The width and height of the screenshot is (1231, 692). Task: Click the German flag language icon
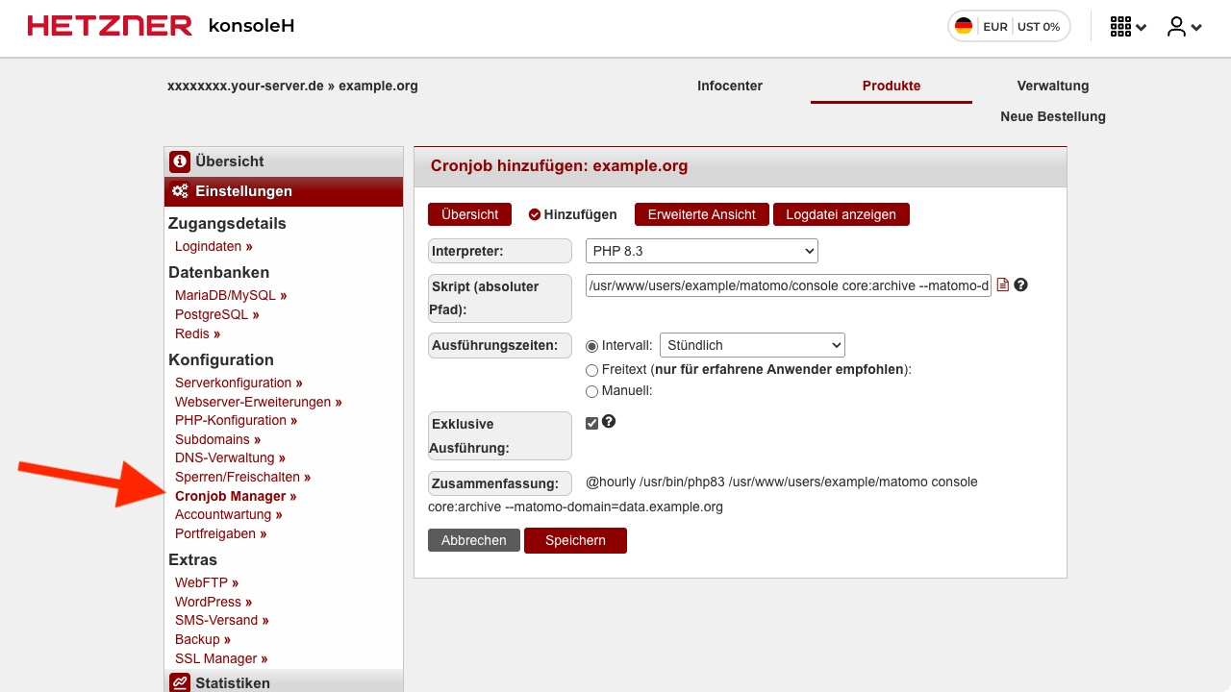pyautogui.click(x=964, y=26)
